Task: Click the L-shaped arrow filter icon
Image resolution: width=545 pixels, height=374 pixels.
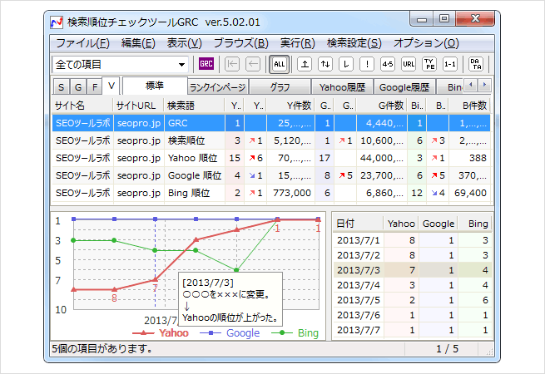Action: pyautogui.click(x=346, y=64)
